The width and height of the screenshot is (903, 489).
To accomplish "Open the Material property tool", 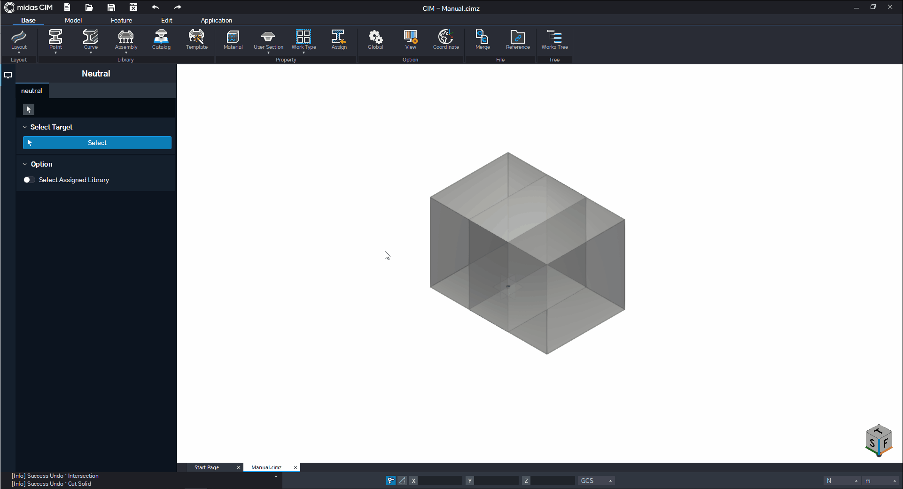I will point(233,39).
